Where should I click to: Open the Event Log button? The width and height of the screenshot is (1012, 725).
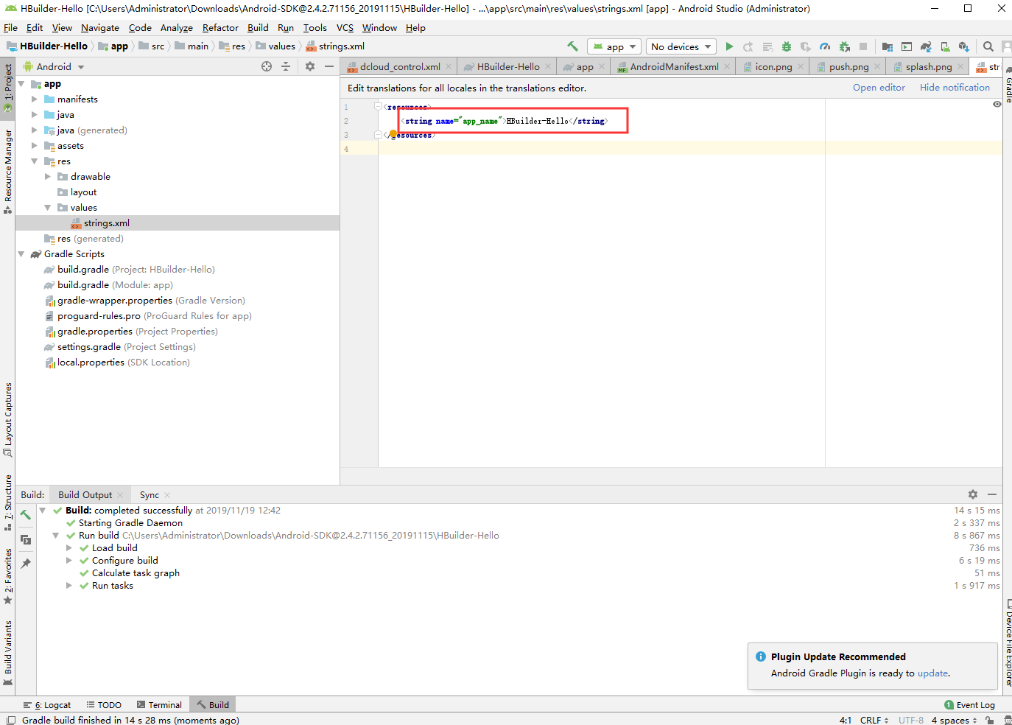pos(969,705)
